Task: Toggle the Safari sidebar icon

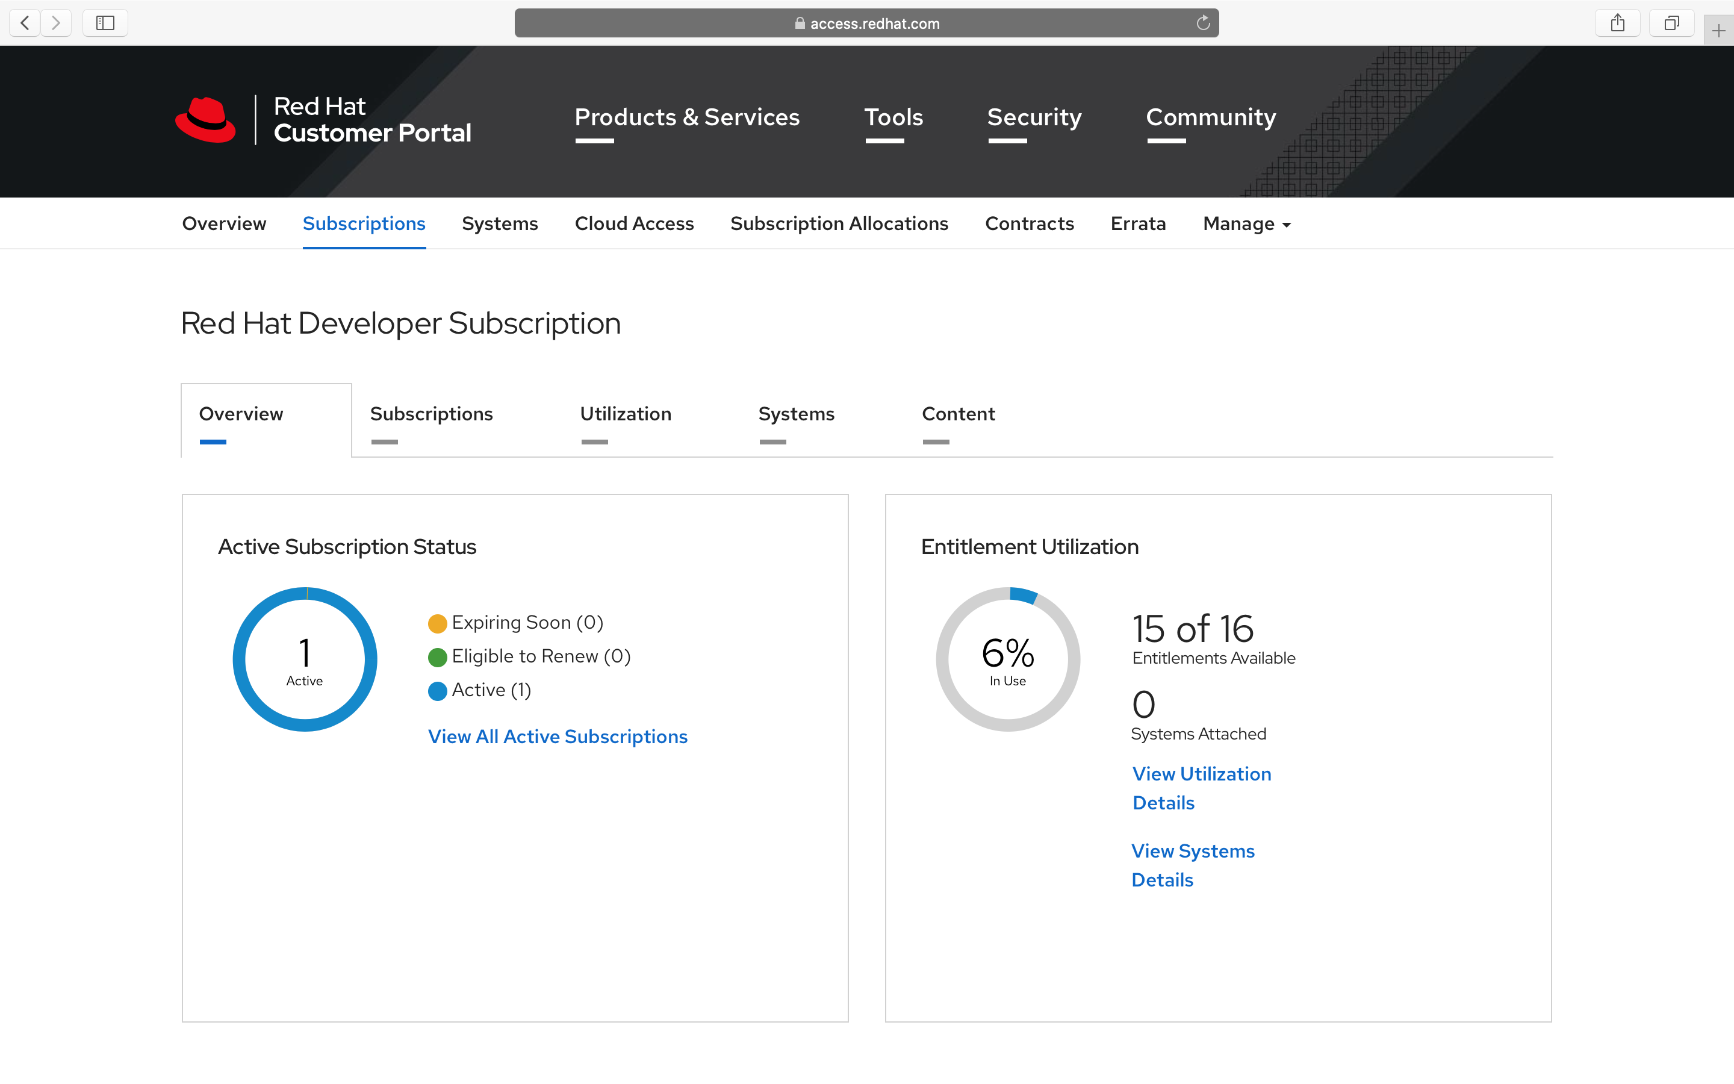Action: coord(105,23)
